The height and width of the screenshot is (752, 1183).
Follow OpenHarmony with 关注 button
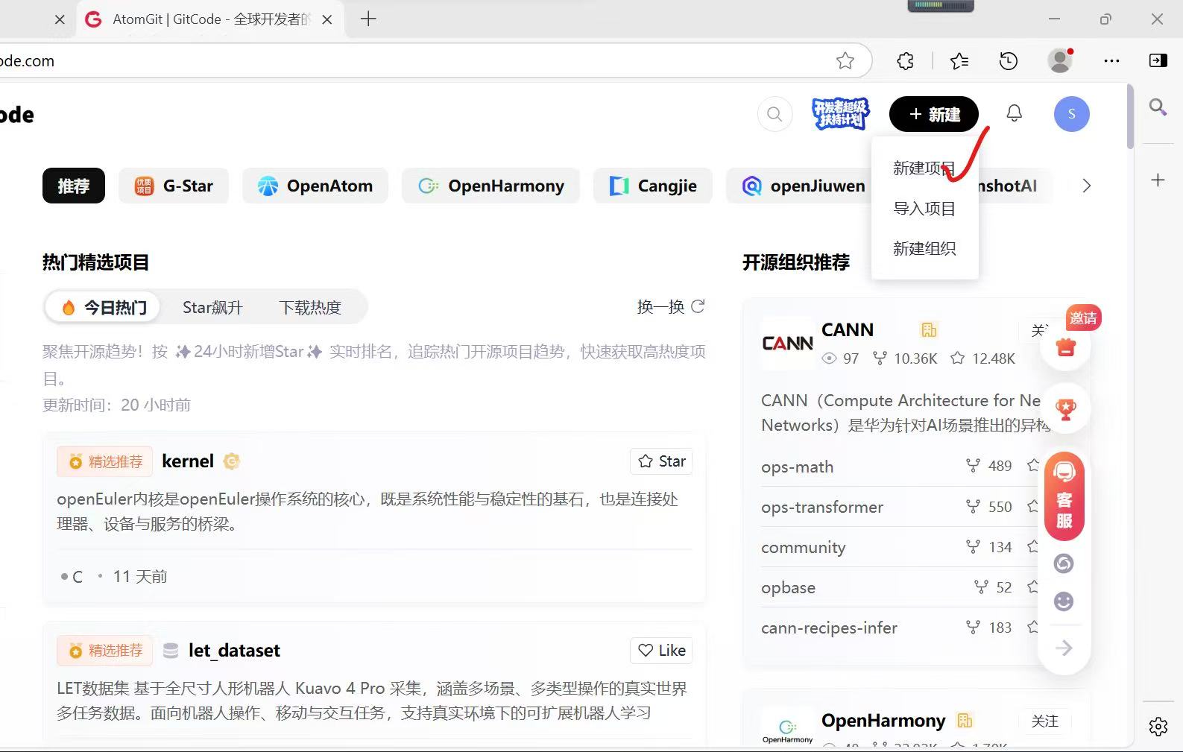(1044, 721)
